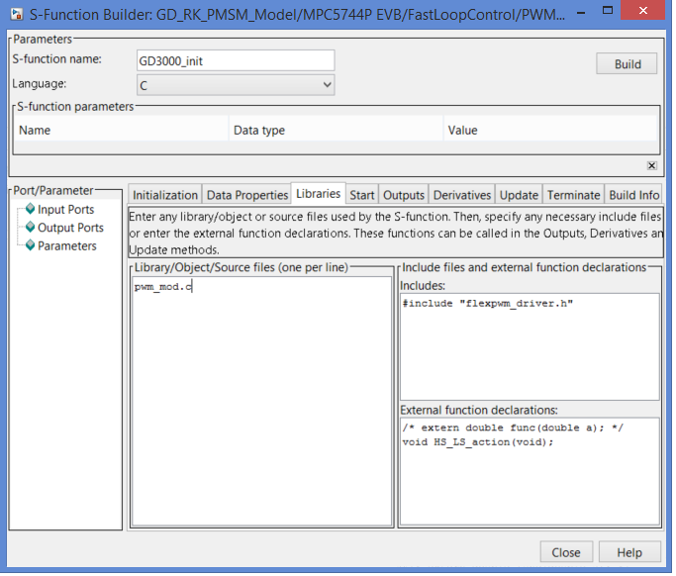Edit the S-function name field
Image resolution: width=676 pixels, height=576 pixels.
coord(236,60)
